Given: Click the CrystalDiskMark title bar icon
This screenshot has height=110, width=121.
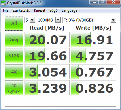Looking at the screenshot, I should [x=3, y=3].
